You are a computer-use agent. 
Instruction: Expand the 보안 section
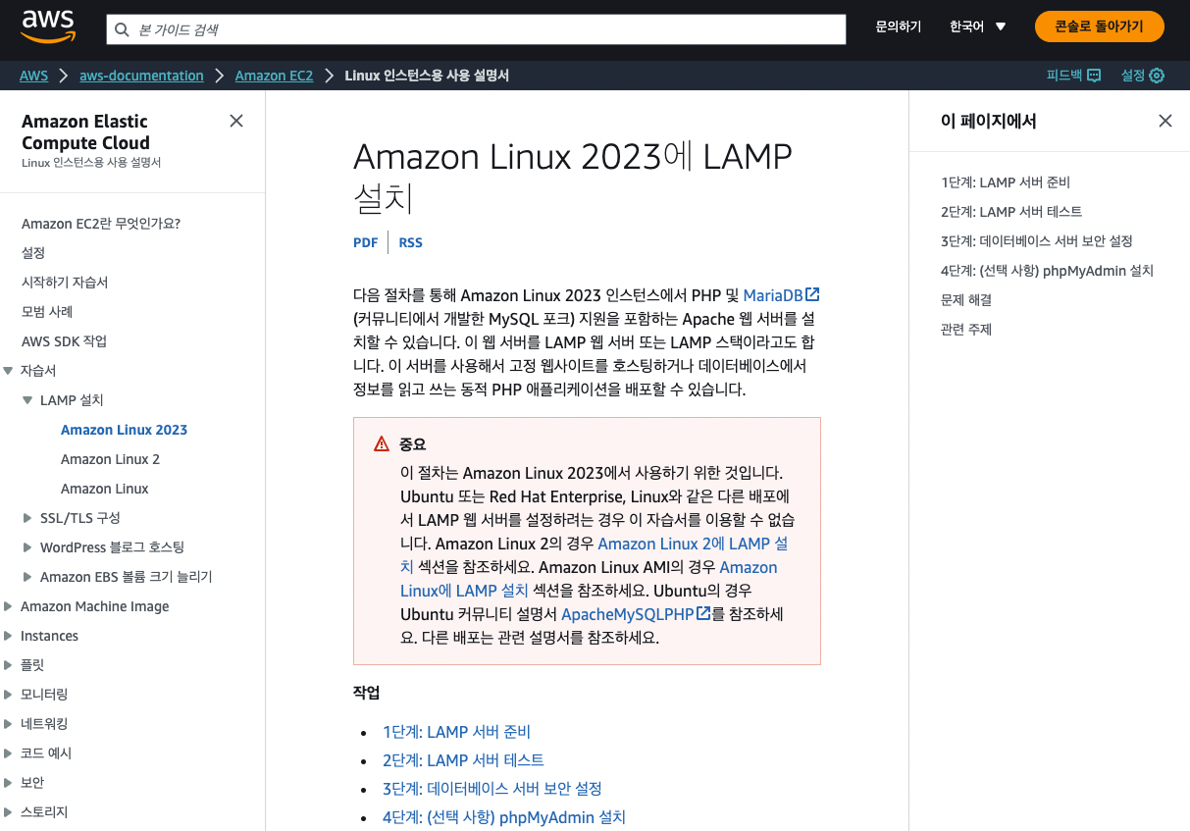pos(8,783)
